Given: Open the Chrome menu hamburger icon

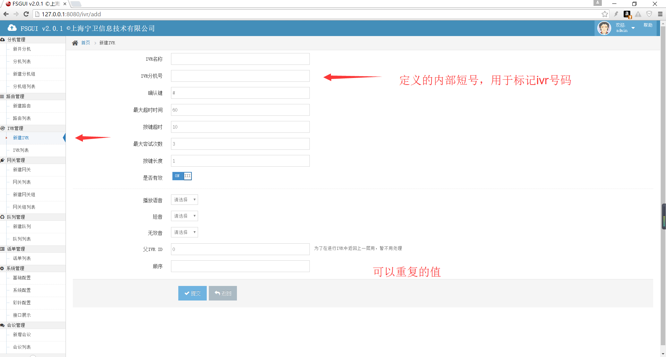Looking at the screenshot, I should 660,14.
